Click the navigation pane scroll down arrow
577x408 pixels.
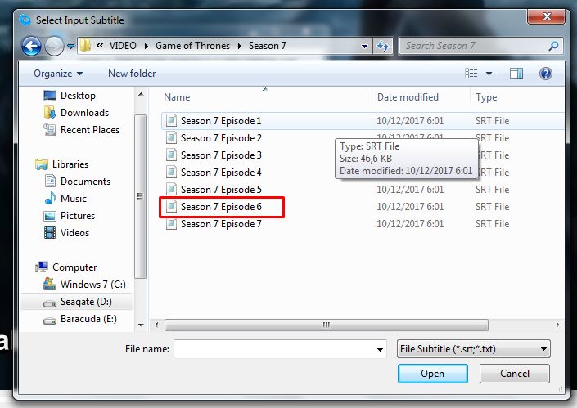click(x=141, y=325)
